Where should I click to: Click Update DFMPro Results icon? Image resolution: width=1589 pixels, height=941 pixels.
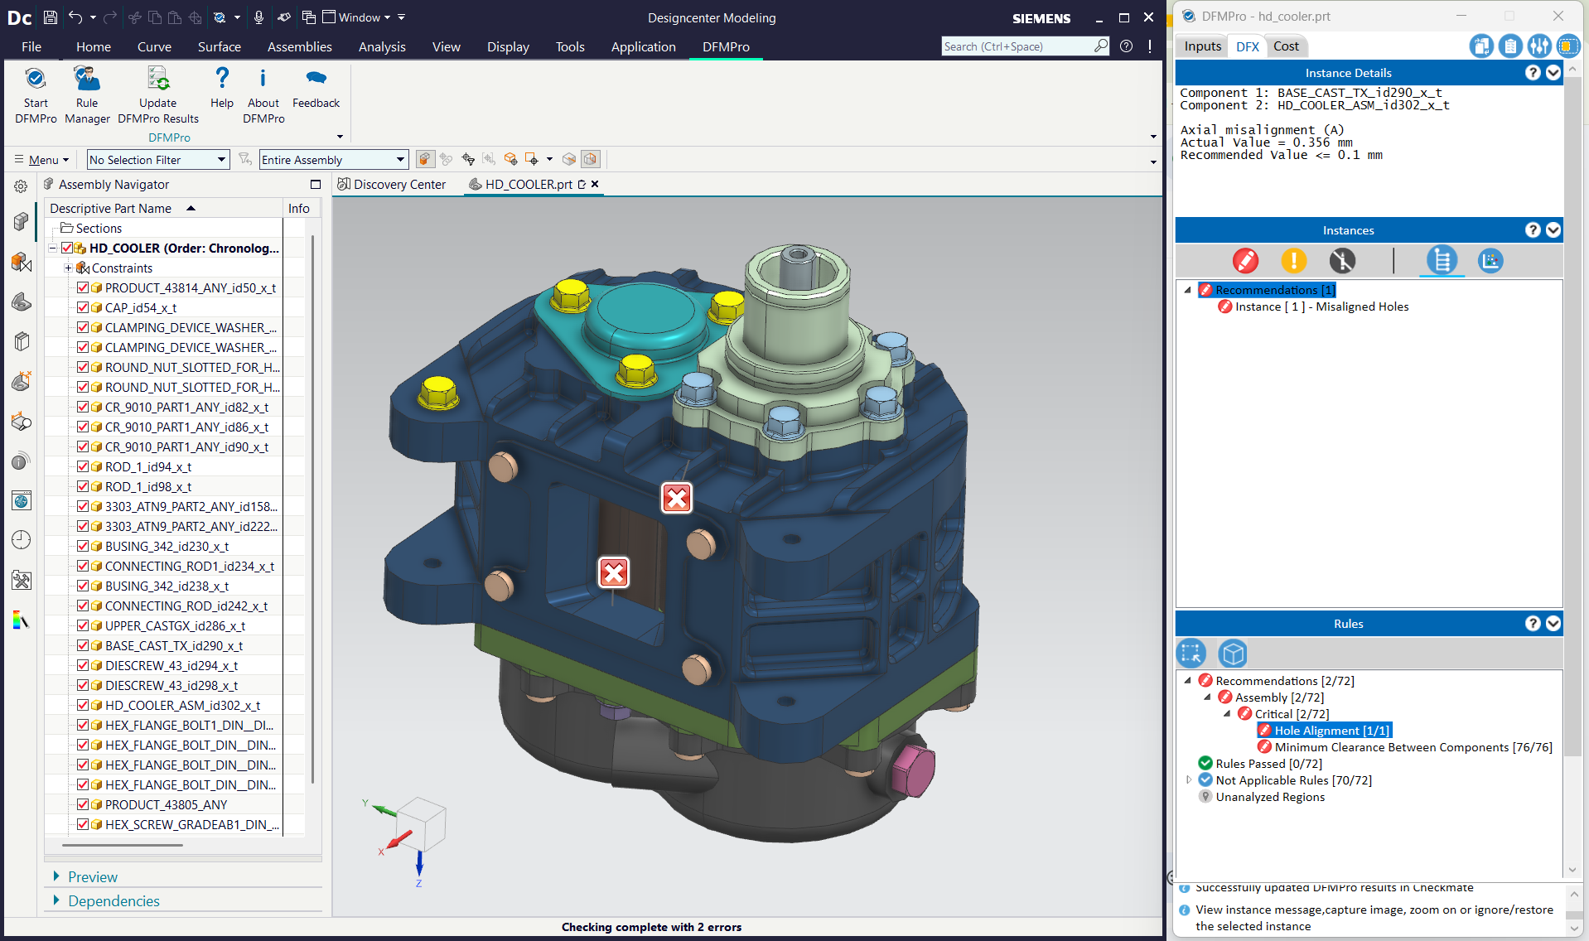pos(157,79)
